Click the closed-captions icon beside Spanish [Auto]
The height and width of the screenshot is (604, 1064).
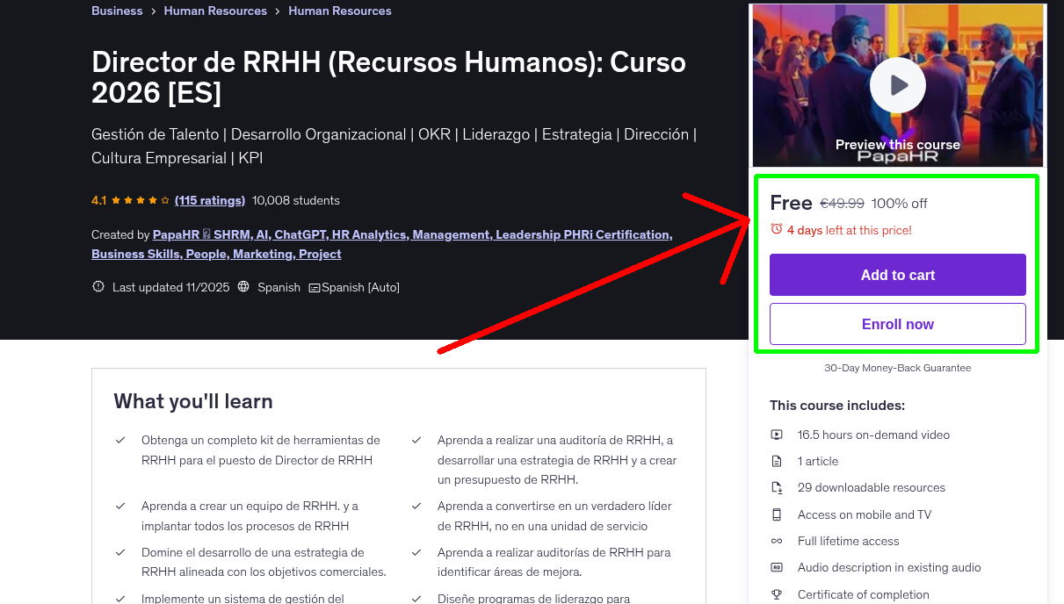click(x=313, y=286)
